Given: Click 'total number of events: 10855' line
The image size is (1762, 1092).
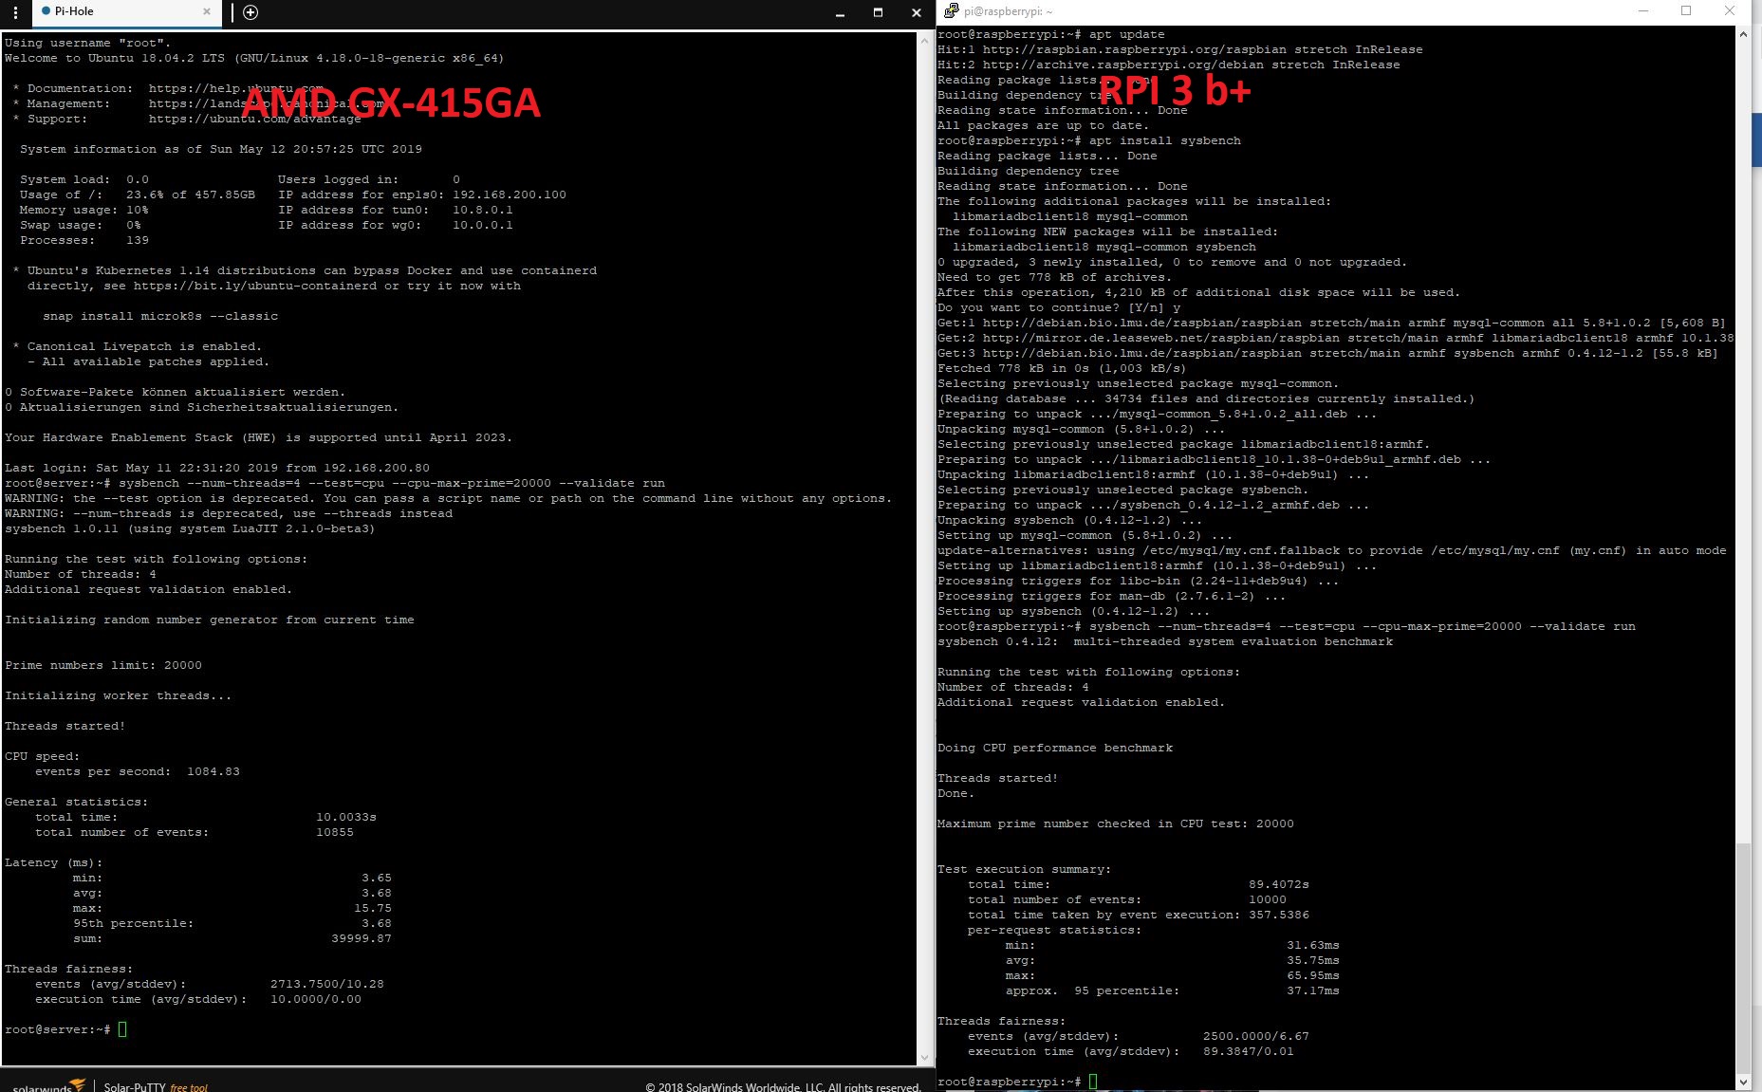Looking at the screenshot, I should pyautogui.click(x=195, y=832).
